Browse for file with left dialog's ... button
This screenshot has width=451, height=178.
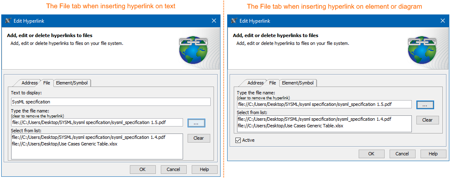(x=196, y=123)
